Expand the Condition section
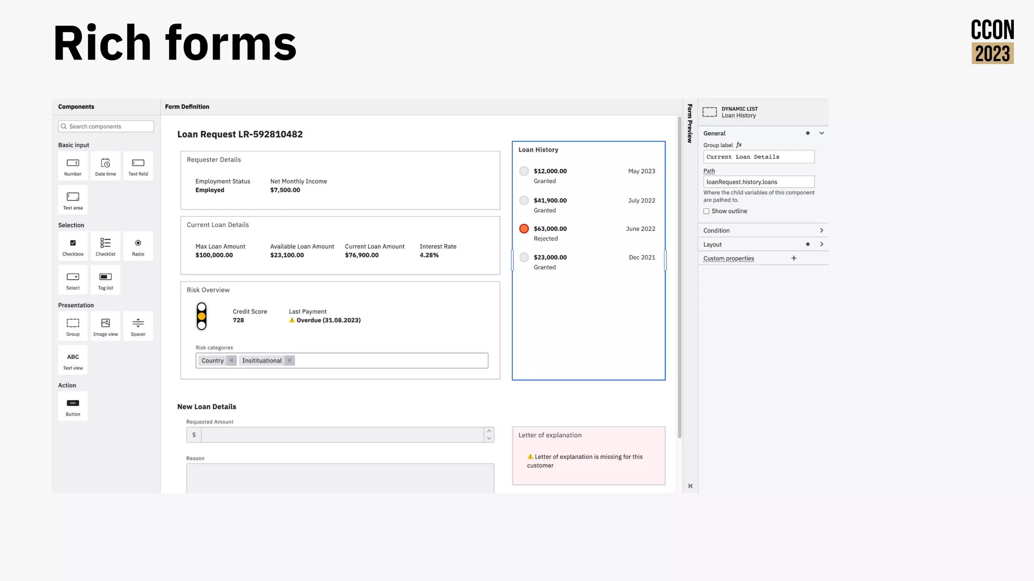This screenshot has height=581, width=1034. tap(821, 230)
